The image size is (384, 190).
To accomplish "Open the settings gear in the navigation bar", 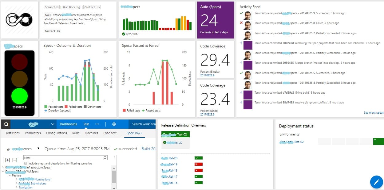I will (114, 124).
